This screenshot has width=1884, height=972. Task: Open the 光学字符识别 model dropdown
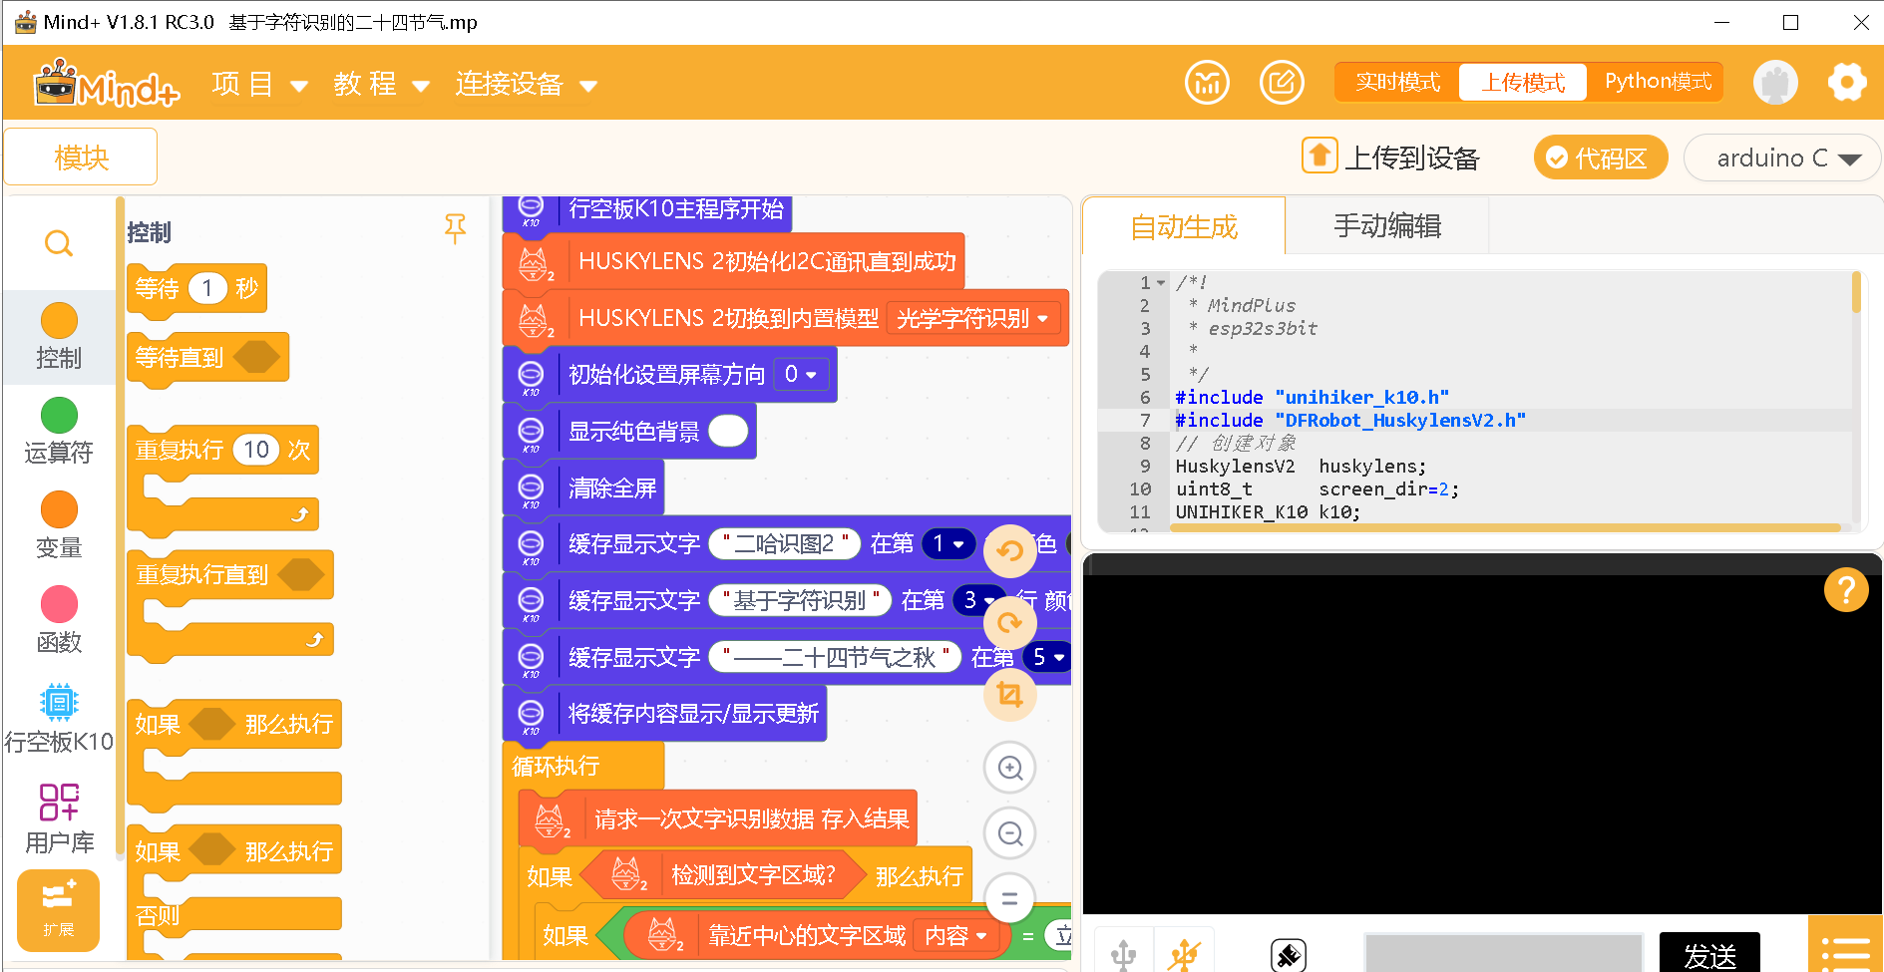pos(972,319)
